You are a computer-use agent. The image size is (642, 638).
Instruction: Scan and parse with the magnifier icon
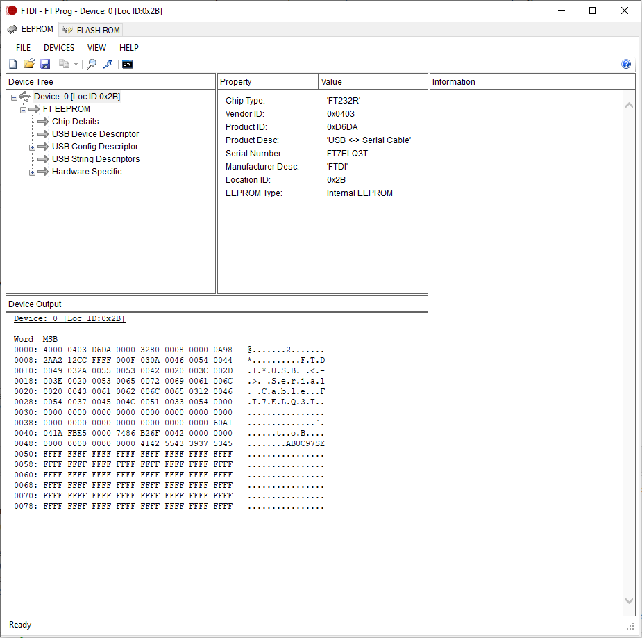(x=92, y=64)
